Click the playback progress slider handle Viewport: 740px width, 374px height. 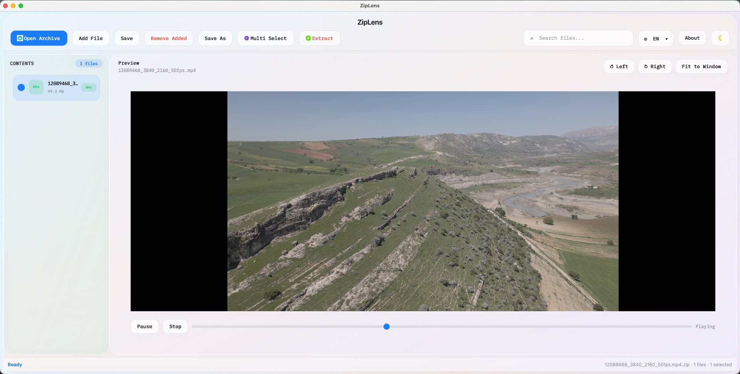387,327
